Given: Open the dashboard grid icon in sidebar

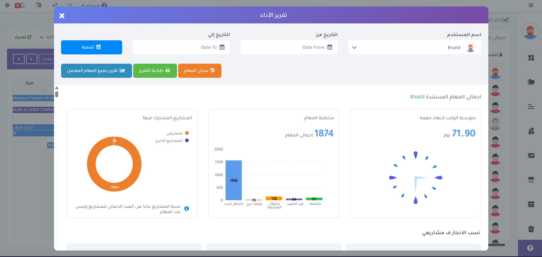Looking at the screenshot, I should 531,58.
